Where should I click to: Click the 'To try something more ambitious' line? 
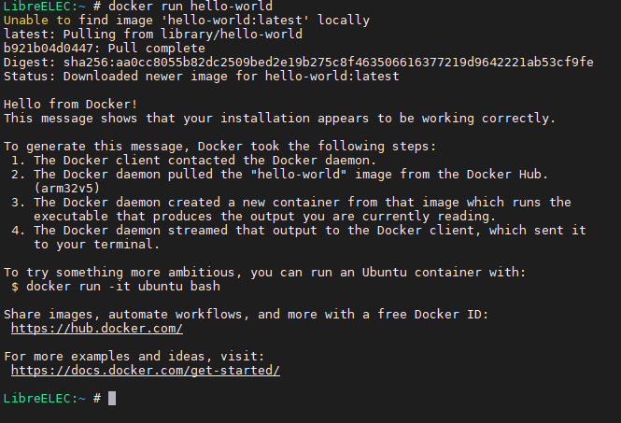pyautogui.click(x=264, y=272)
